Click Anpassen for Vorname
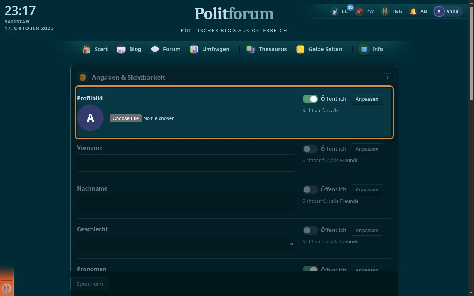The width and height of the screenshot is (474, 296). (x=367, y=149)
